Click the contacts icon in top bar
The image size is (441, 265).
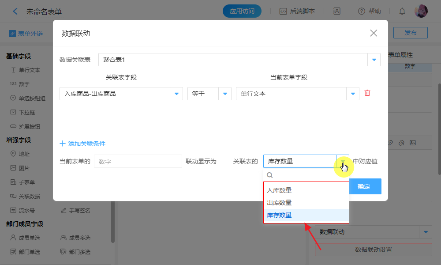click(336, 11)
